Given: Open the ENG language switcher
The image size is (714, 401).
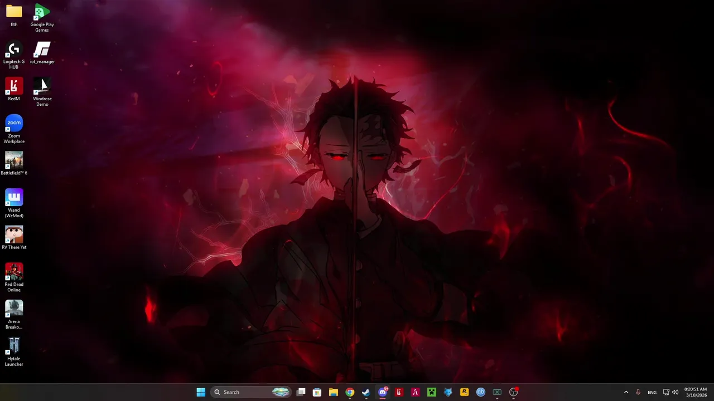Looking at the screenshot, I should 652,392.
